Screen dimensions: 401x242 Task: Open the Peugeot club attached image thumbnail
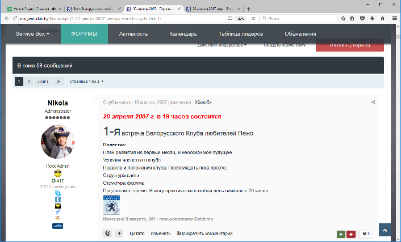111,205
